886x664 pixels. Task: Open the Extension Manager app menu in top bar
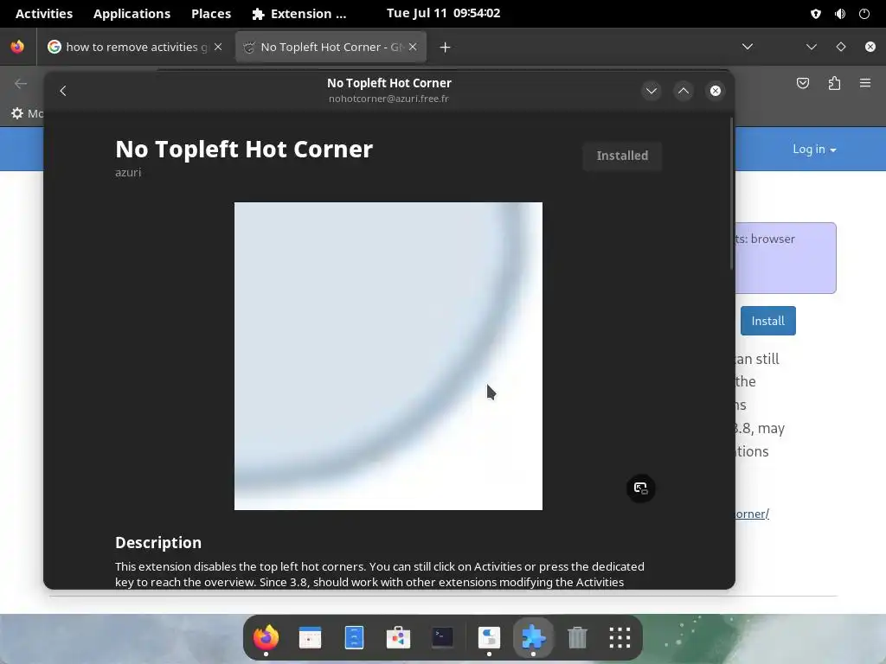point(299,14)
